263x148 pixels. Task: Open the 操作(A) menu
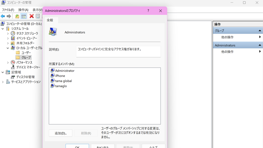click(23, 10)
